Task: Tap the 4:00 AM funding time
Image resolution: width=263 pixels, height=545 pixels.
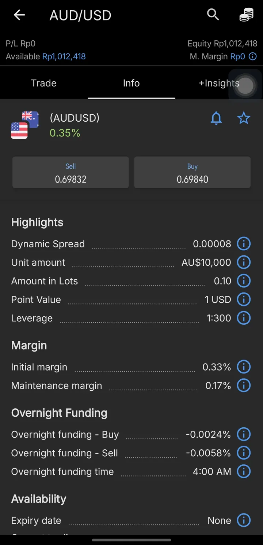Action: 212,472
